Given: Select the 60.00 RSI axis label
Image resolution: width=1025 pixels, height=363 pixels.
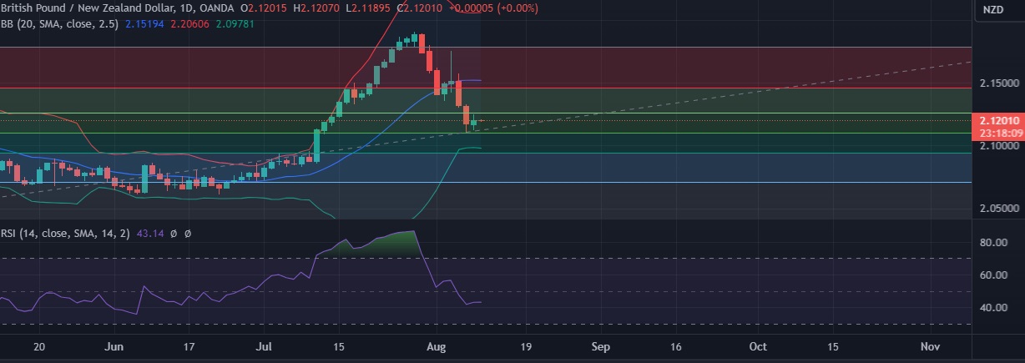Looking at the screenshot, I should (x=993, y=275).
